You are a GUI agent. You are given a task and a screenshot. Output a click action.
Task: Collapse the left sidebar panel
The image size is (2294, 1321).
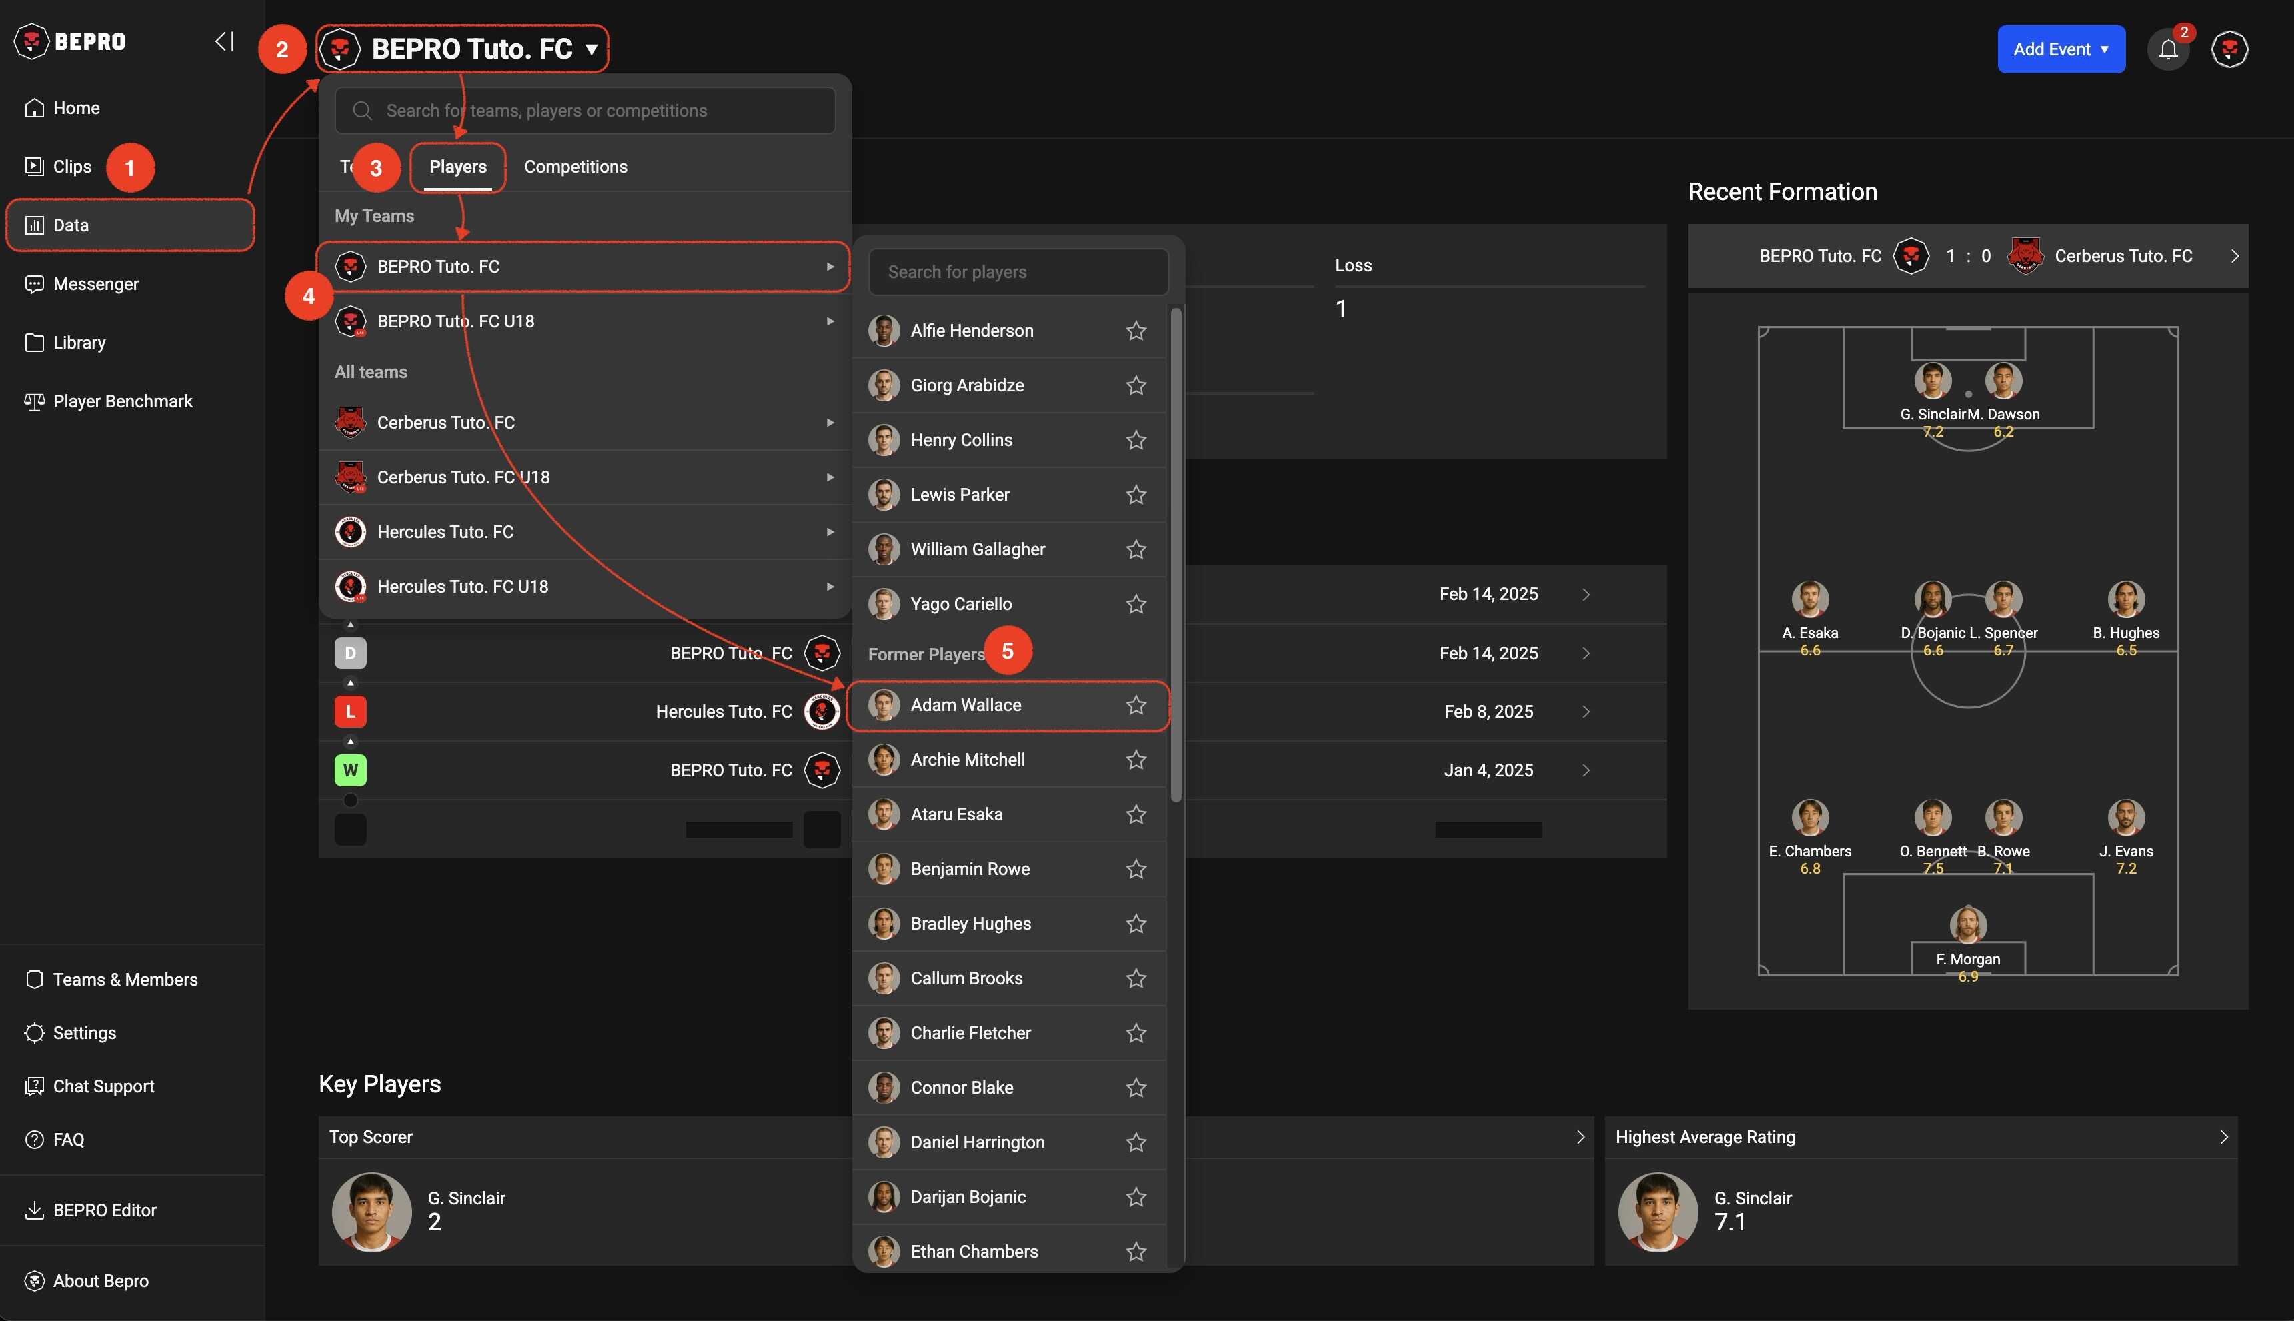click(224, 41)
